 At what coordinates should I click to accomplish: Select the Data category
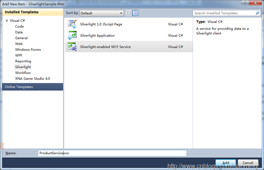[19, 32]
